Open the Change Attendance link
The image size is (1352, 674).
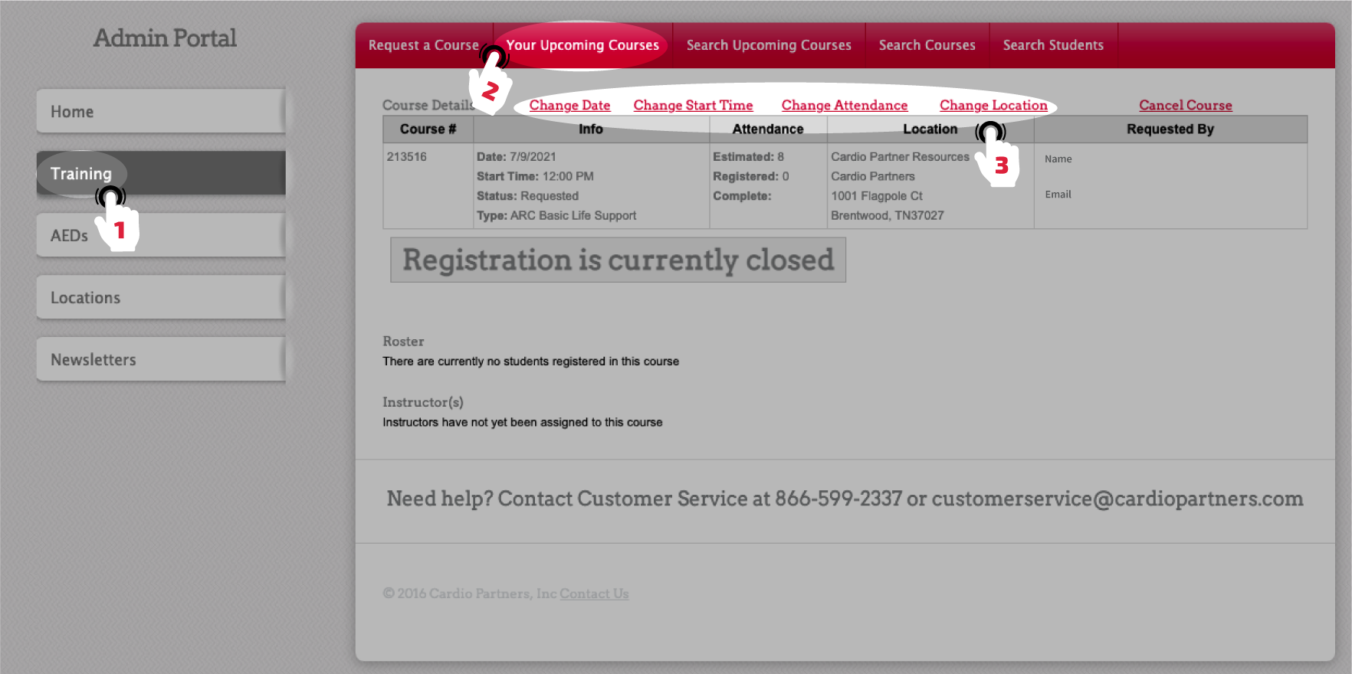click(844, 106)
